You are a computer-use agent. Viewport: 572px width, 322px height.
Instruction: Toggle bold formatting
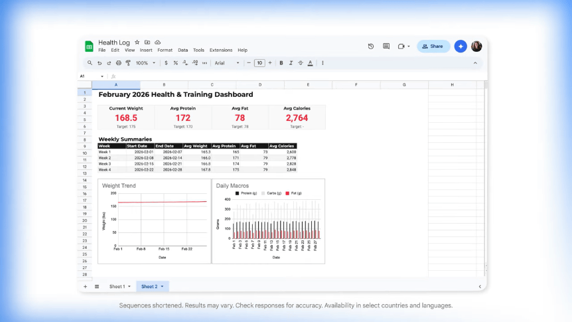tap(281, 63)
